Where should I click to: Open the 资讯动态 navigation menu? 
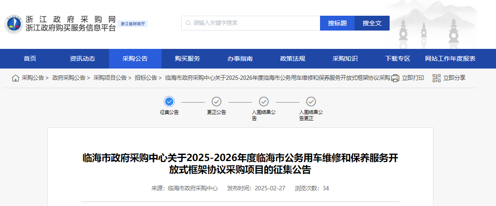coord(82,59)
